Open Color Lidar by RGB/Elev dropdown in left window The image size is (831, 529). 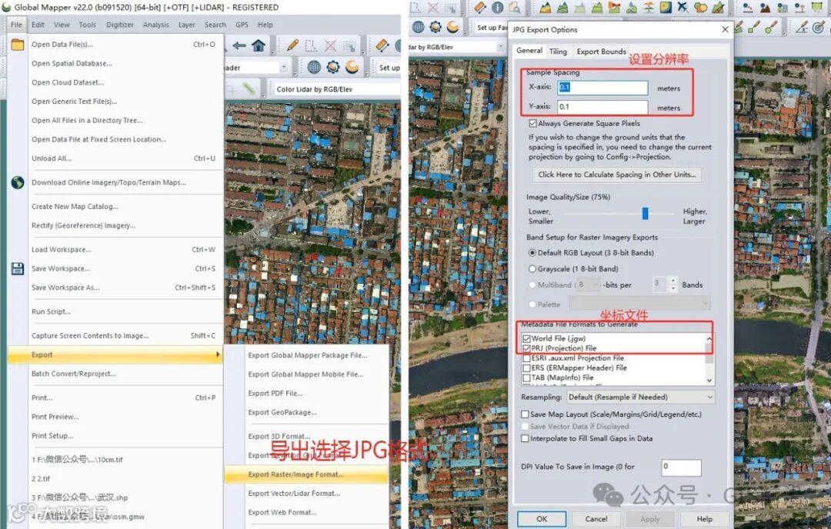click(336, 89)
